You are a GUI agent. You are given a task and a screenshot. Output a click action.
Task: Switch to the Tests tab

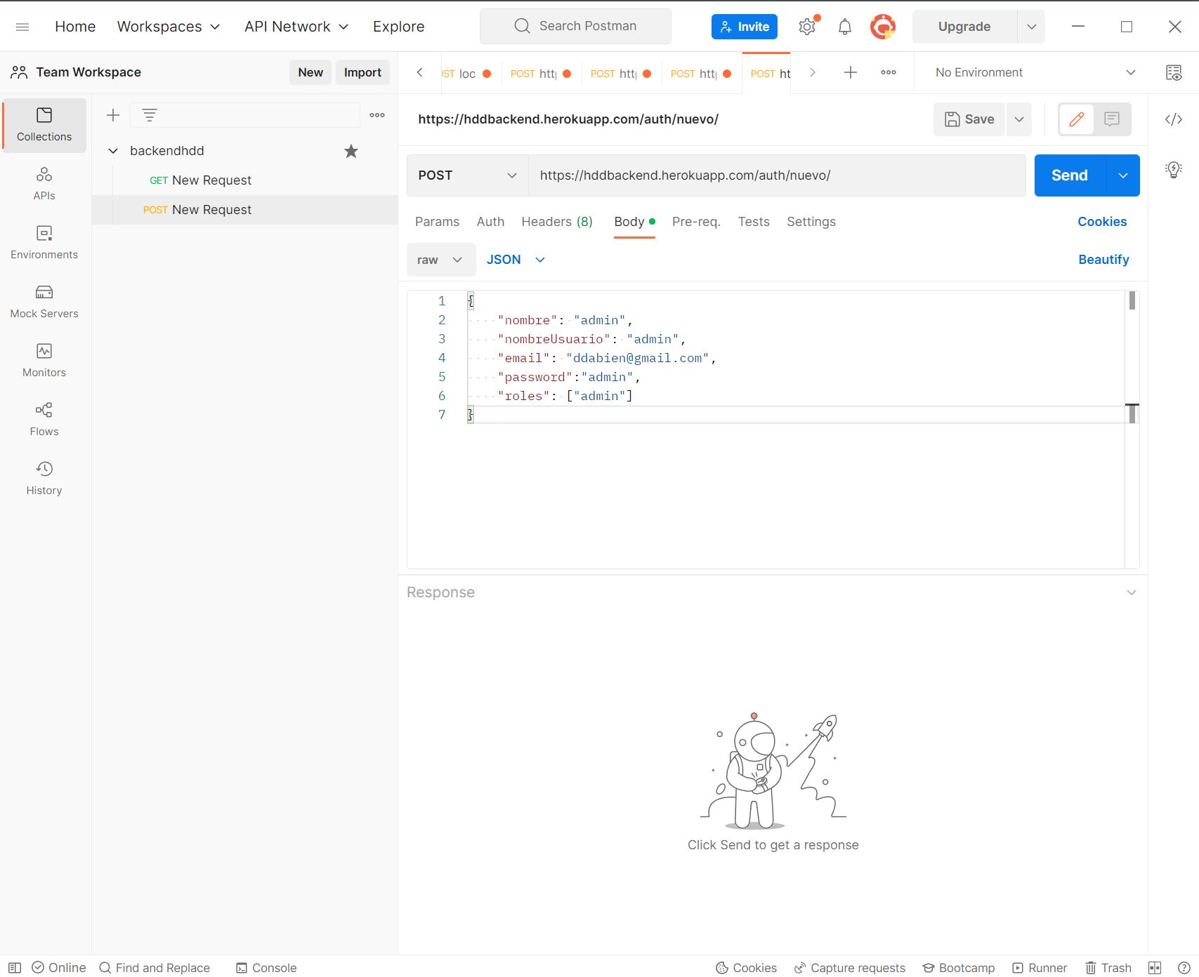(x=754, y=222)
